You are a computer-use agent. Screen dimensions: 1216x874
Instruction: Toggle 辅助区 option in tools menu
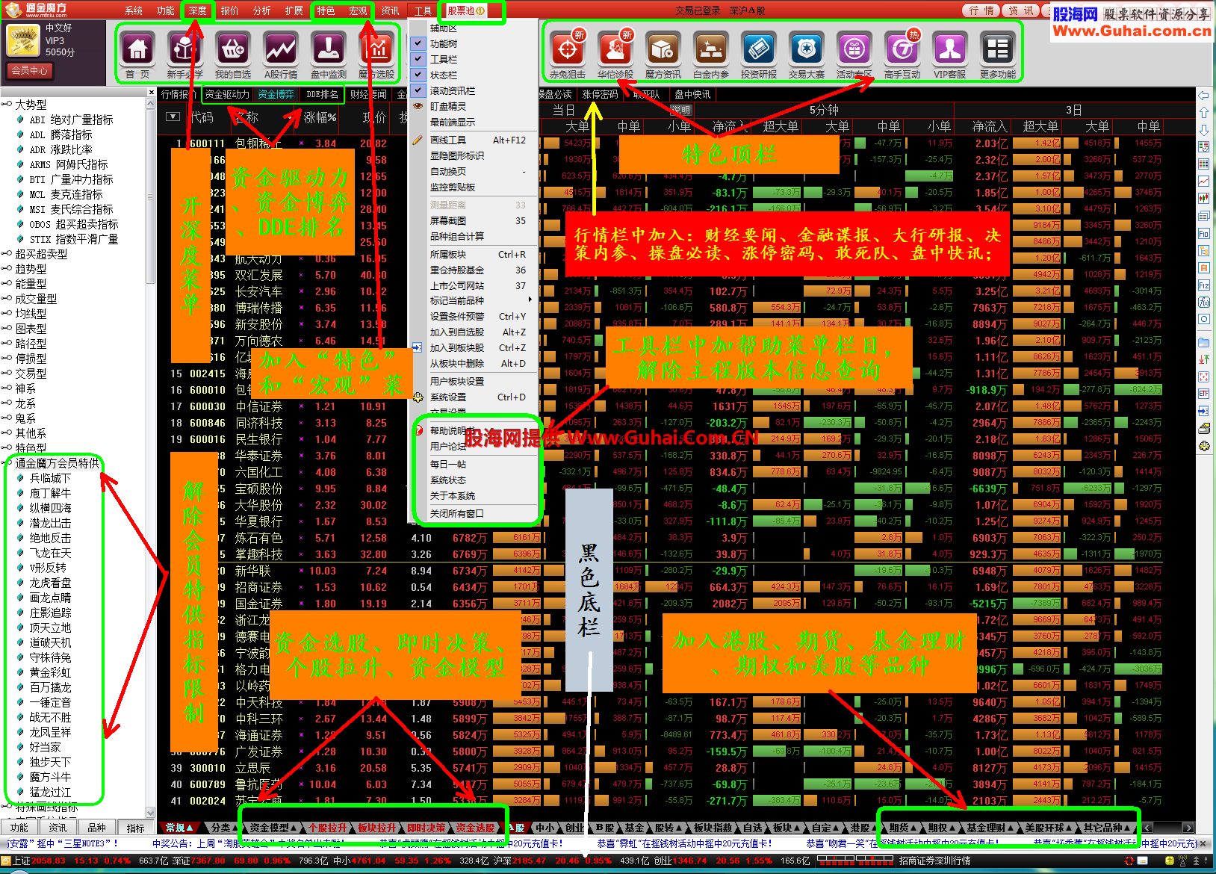tap(474, 28)
